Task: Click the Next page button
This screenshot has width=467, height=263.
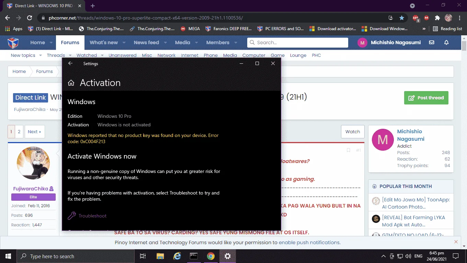Action: coord(34,131)
